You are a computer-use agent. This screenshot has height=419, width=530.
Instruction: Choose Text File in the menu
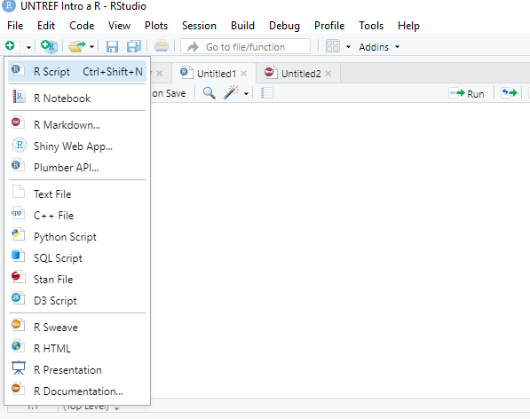point(77,194)
